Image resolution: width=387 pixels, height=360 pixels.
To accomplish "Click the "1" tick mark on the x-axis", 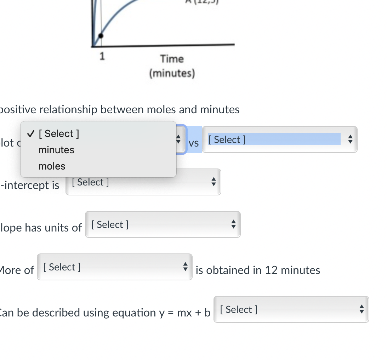I will 102,56.
